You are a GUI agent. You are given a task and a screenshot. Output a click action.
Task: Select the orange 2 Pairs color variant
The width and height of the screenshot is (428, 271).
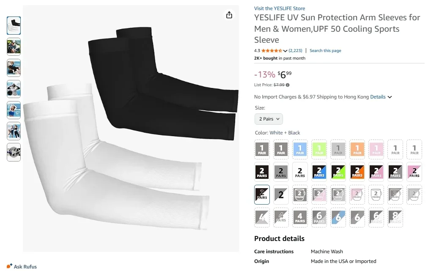coord(357,172)
